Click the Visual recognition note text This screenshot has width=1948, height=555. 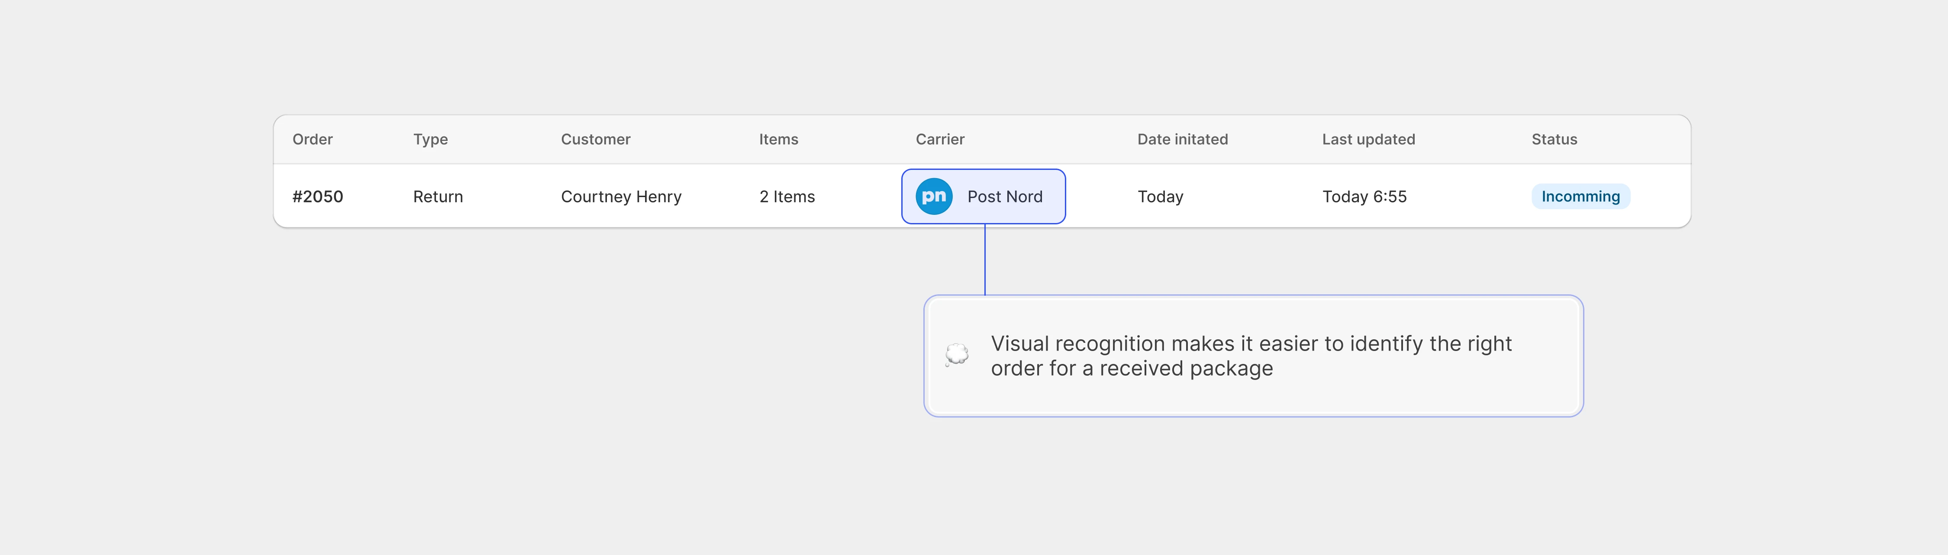[1251, 356]
